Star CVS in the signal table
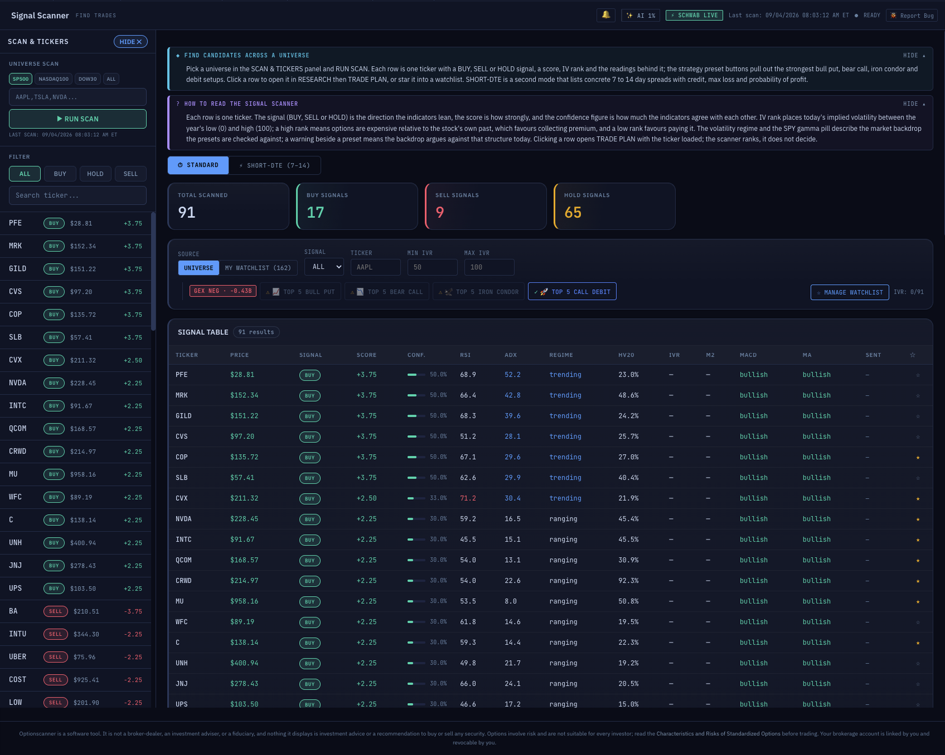 tap(918, 437)
